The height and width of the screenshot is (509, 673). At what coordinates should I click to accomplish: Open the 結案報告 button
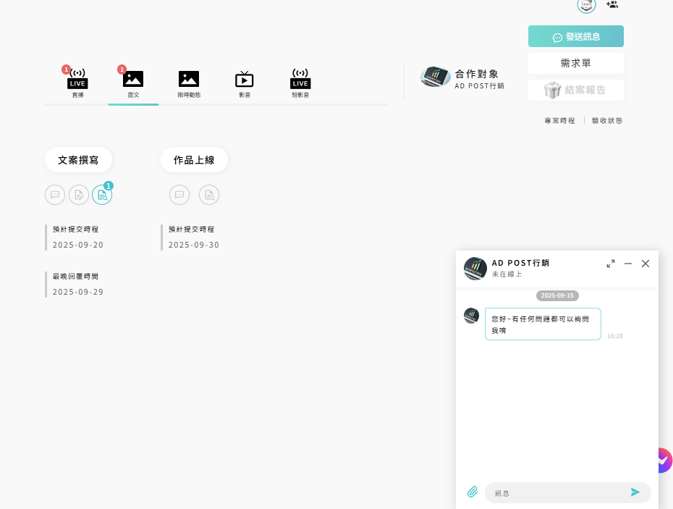[575, 90]
